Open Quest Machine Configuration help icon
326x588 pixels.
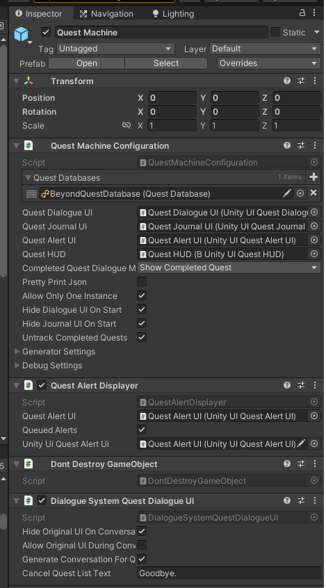pyautogui.click(x=287, y=145)
